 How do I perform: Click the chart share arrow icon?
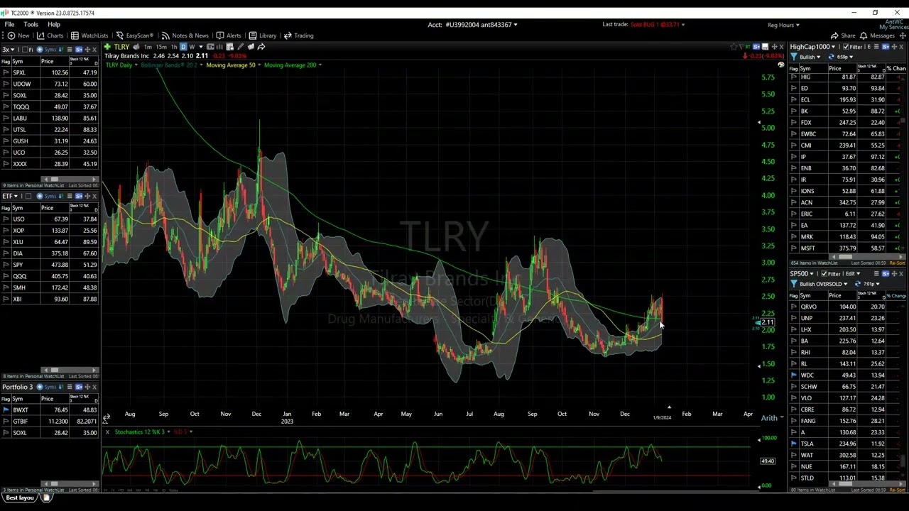click(x=261, y=47)
